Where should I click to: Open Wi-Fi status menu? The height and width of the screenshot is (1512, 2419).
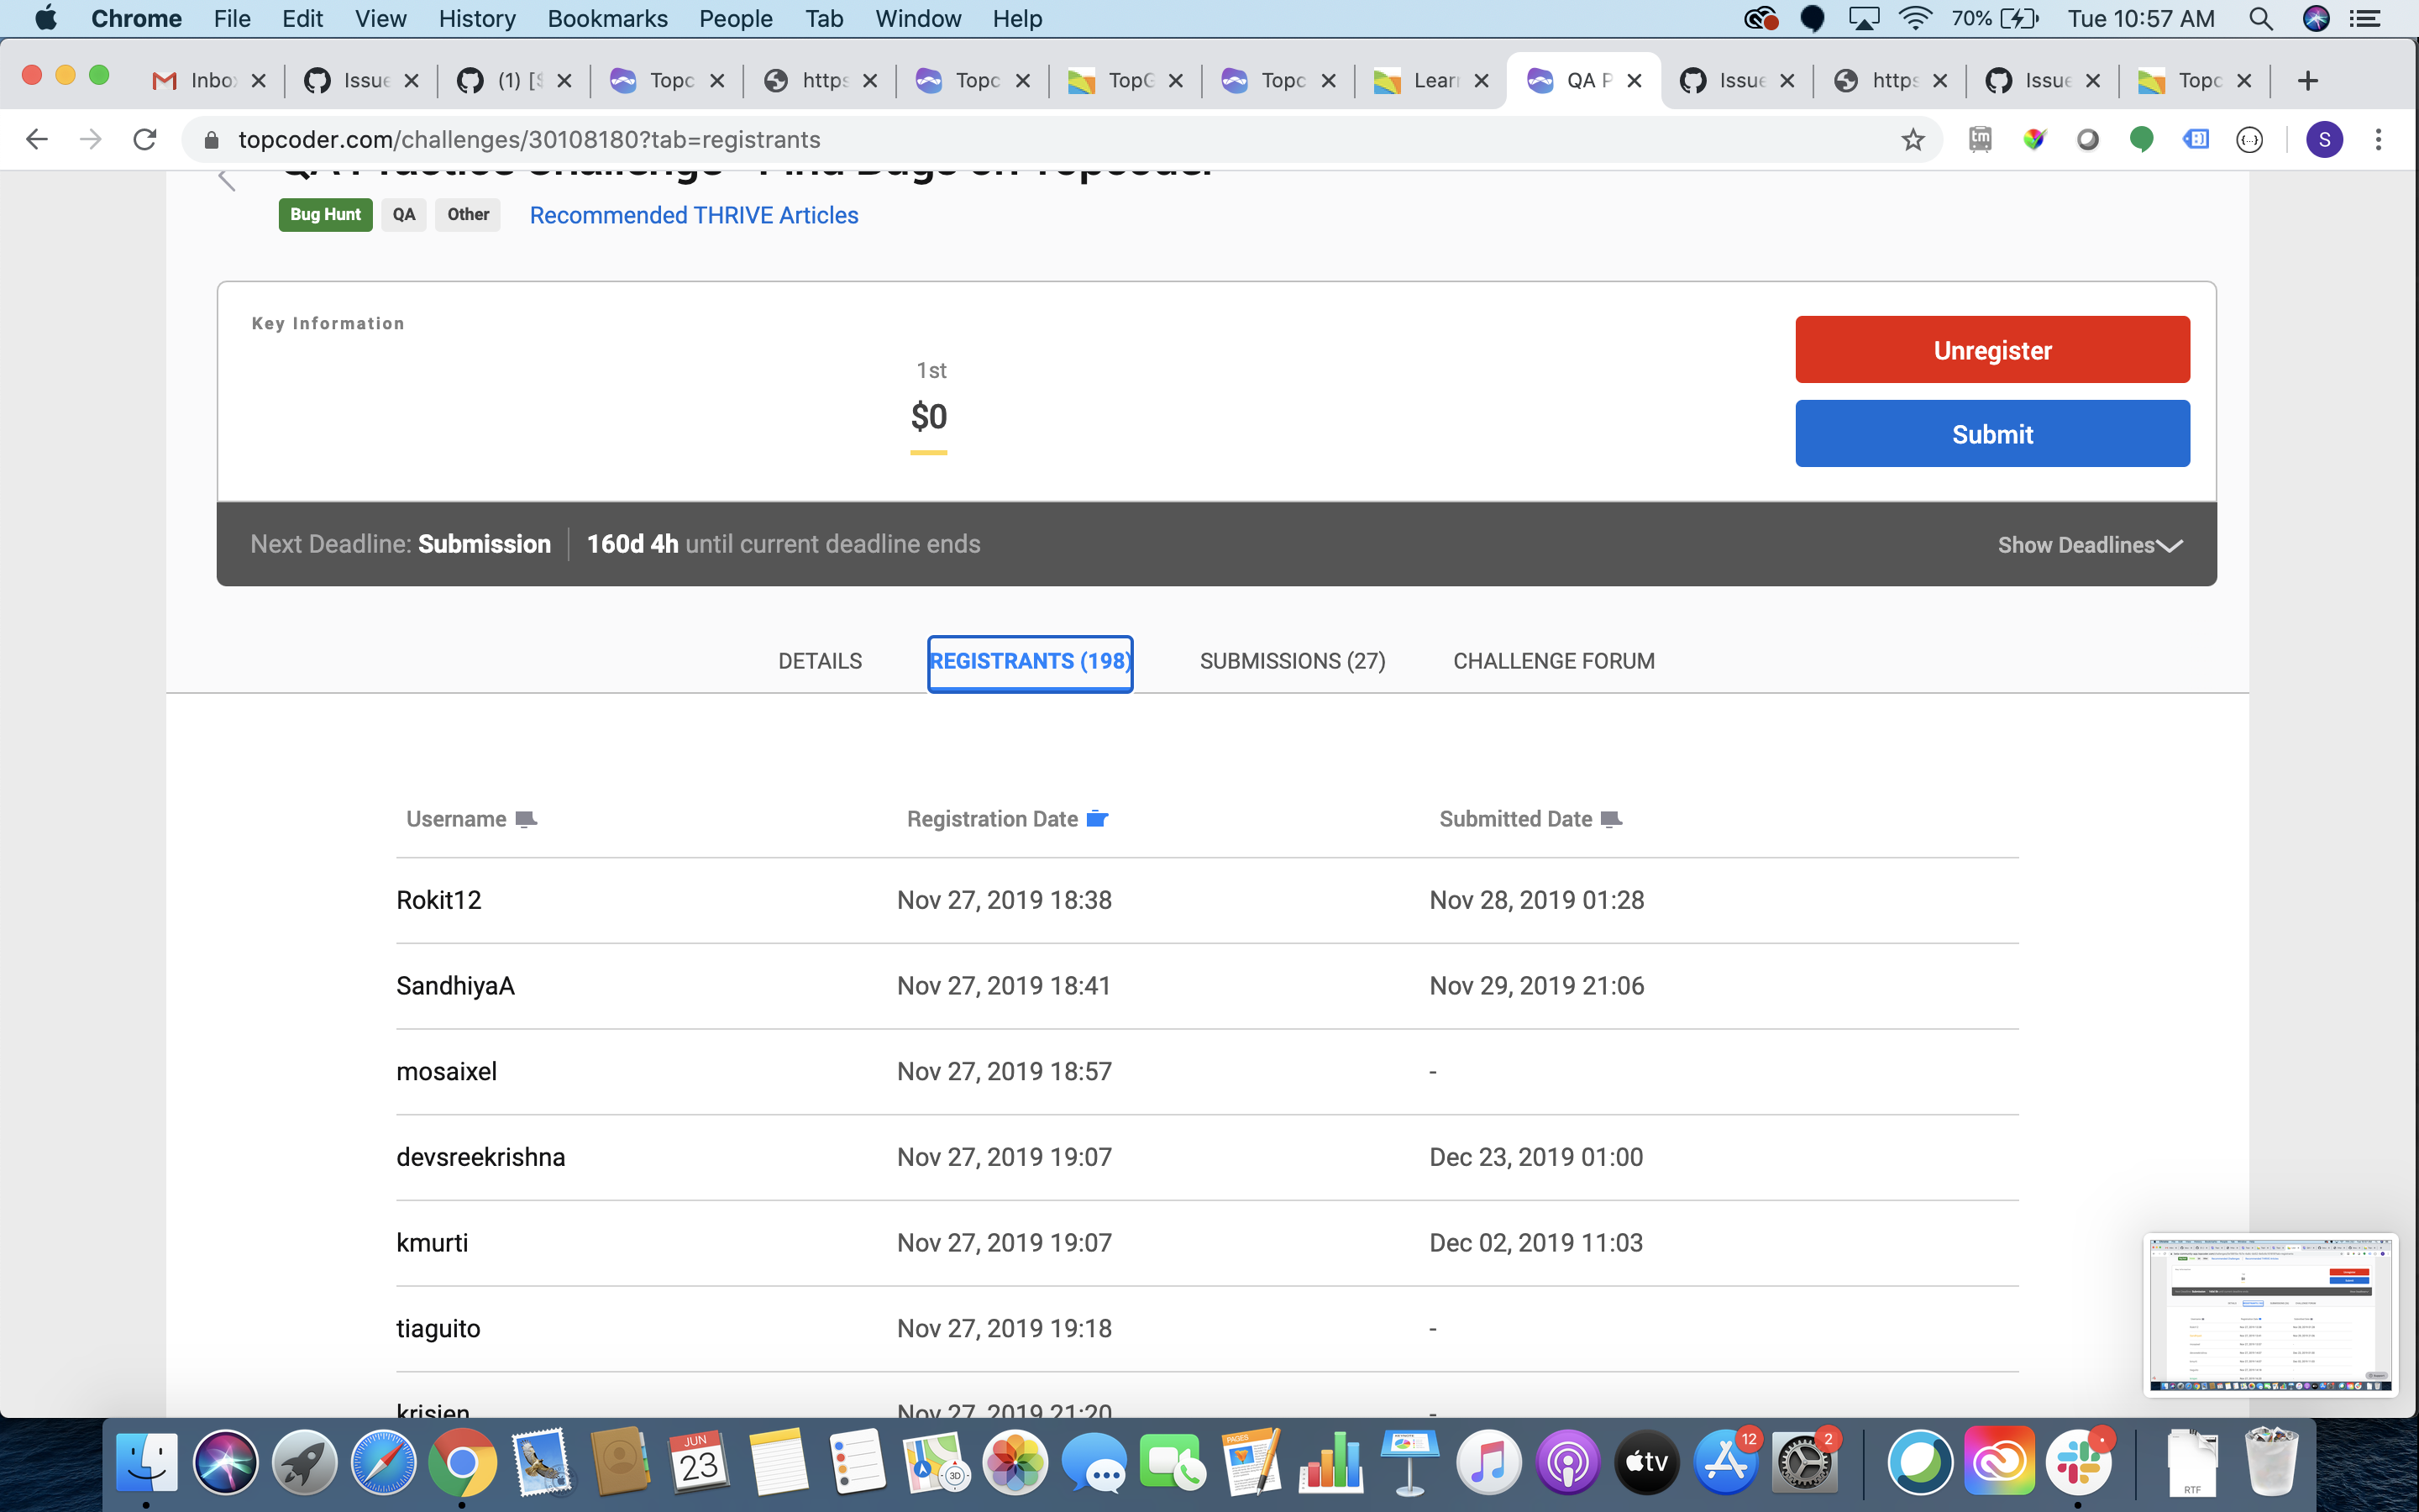[1914, 19]
